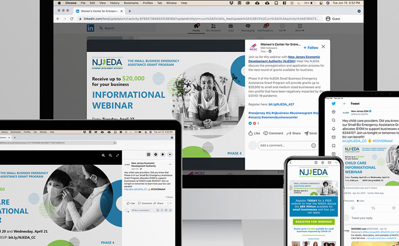
Task: Go back from the Tweet view arrow
Action: (344, 103)
